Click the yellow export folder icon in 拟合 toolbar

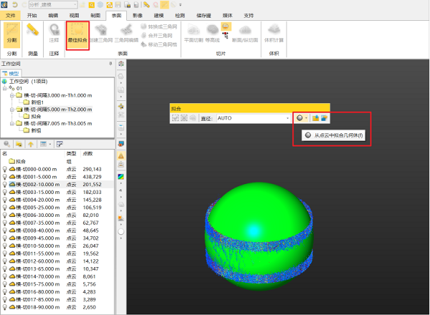tap(315, 118)
